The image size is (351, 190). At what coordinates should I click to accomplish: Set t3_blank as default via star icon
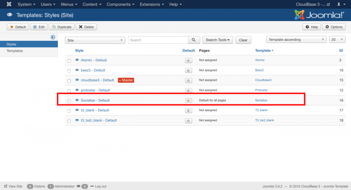(189, 110)
